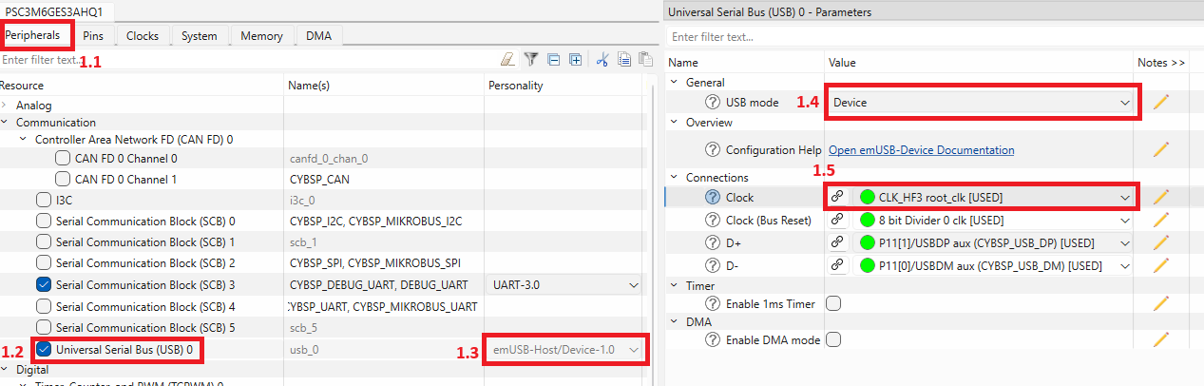Open emUSB-Device Documentation link
The image size is (1204, 386).
tap(921, 149)
